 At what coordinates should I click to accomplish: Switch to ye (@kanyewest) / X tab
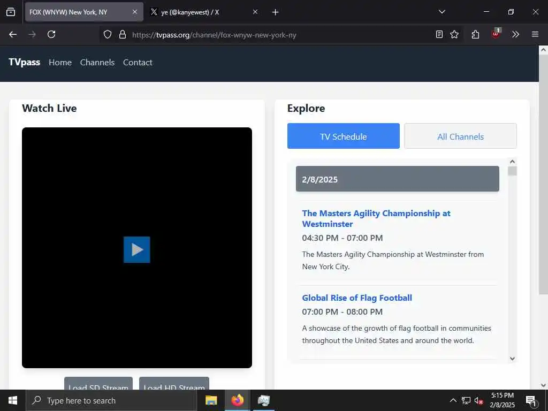[x=204, y=12]
